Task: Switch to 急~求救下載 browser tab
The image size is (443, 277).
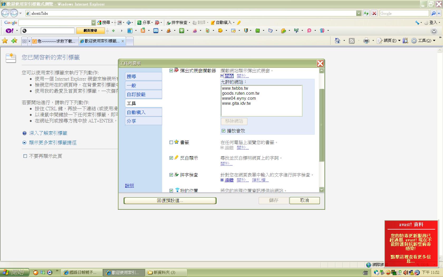Action: [x=55, y=41]
